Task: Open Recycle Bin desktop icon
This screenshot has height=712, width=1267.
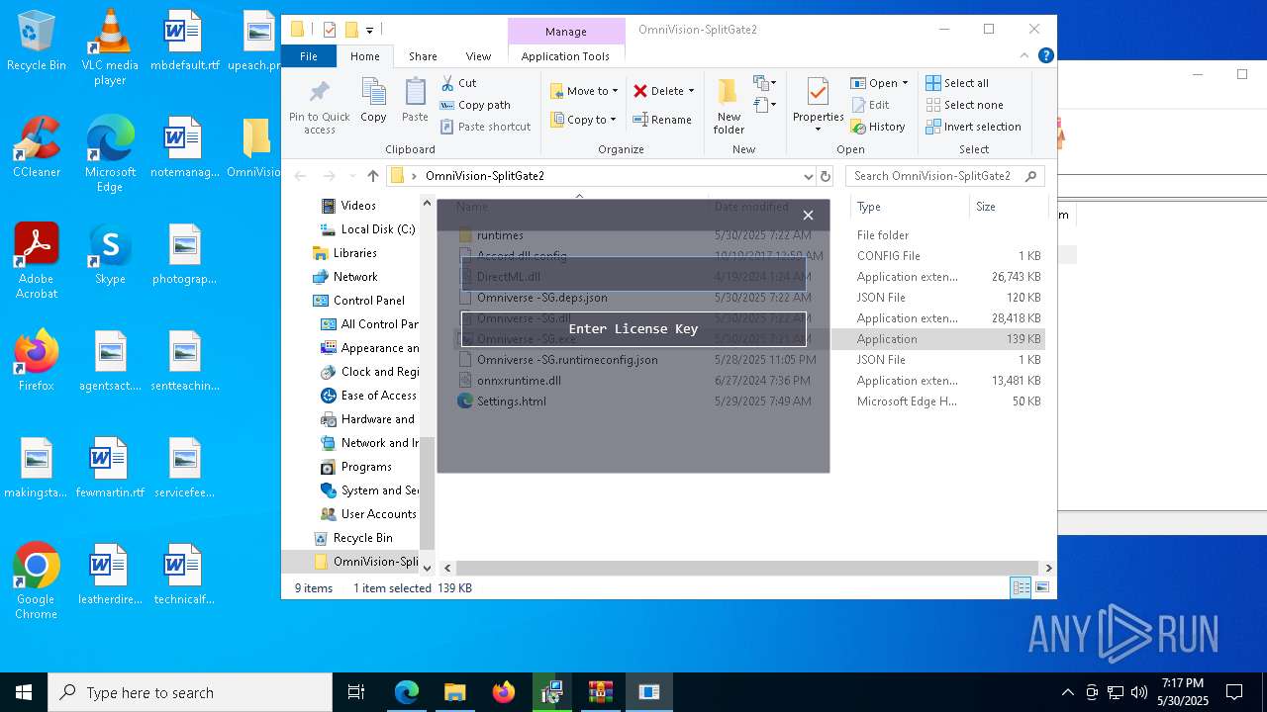Action: pos(37,42)
